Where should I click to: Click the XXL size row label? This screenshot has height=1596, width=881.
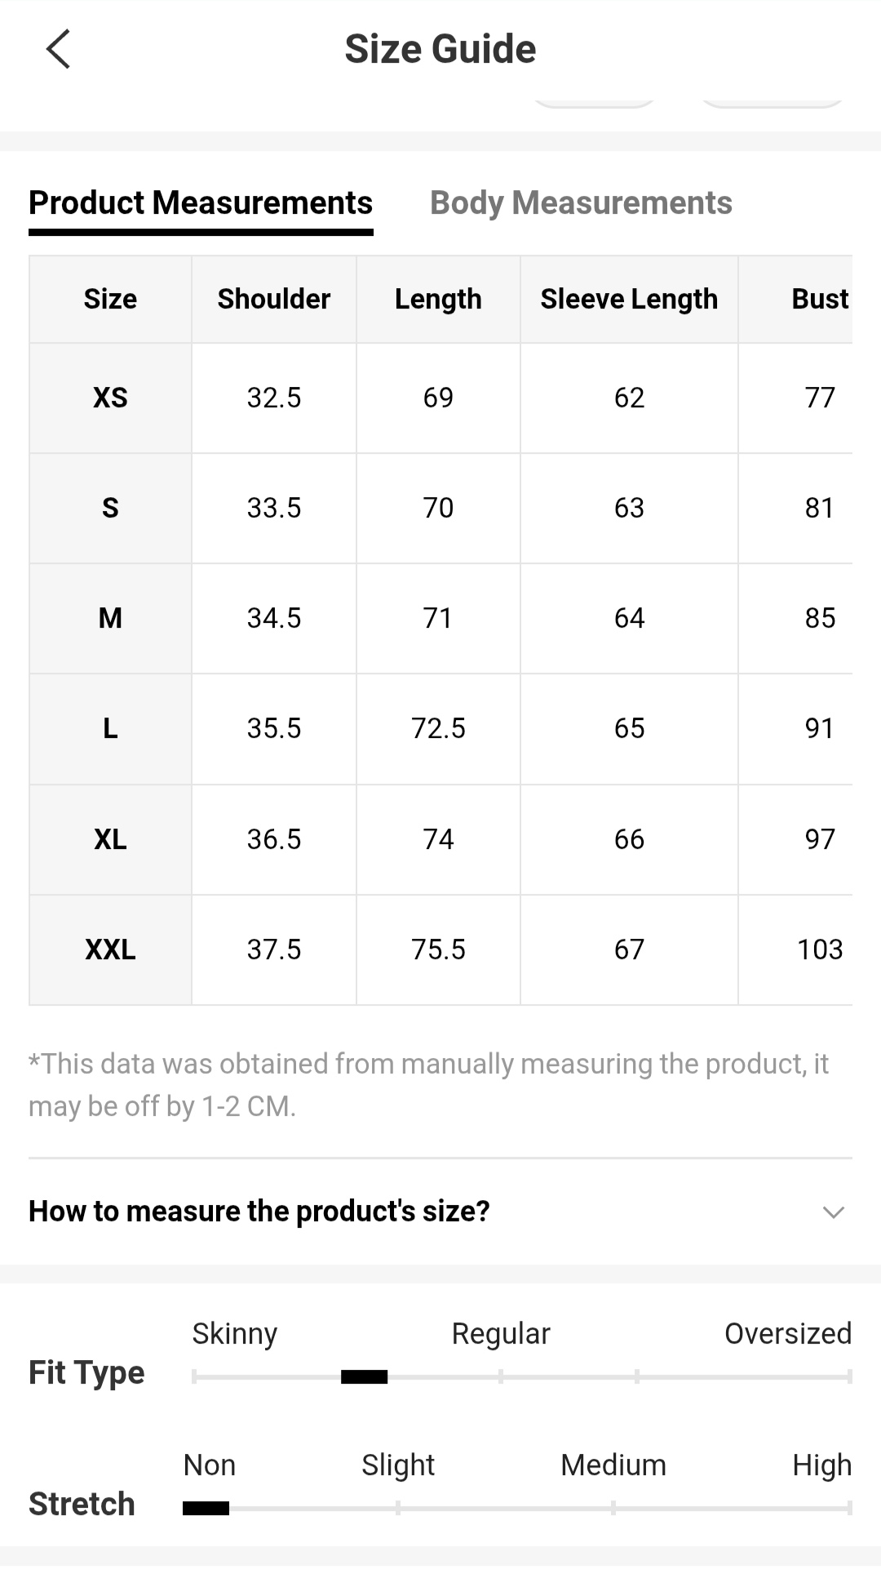click(110, 949)
